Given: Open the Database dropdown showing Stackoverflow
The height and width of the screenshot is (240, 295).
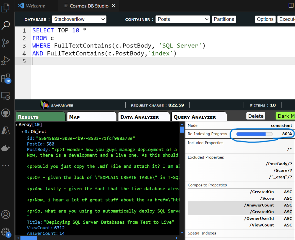Looking at the screenshot, I should (x=79, y=19).
